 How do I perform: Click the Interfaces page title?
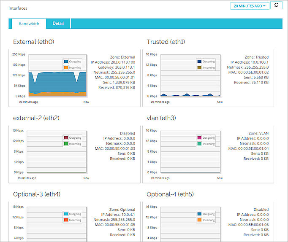coord(18,8)
